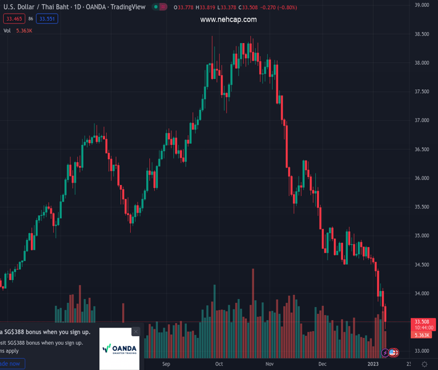This screenshot has width=438, height=370.
Task: Click the current price label 33.508
Action: pyautogui.click(x=422, y=321)
